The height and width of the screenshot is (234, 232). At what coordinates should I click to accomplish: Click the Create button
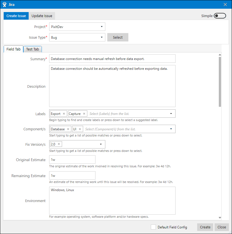click(205, 227)
